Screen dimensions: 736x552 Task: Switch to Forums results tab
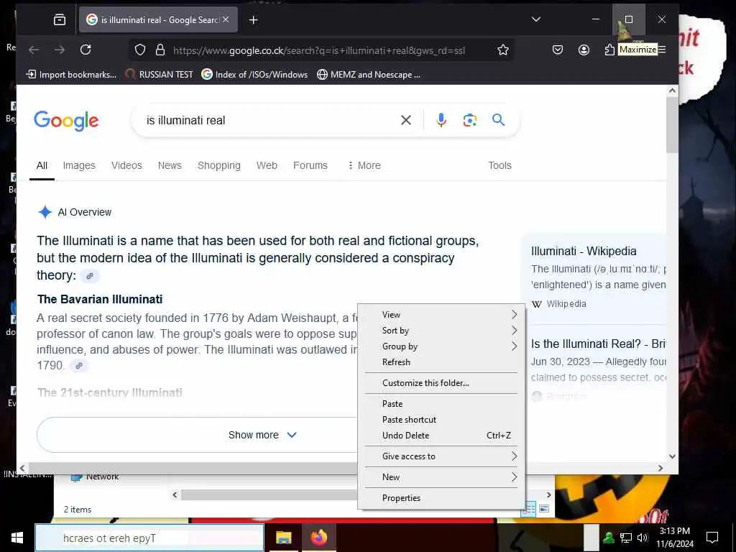tap(310, 165)
